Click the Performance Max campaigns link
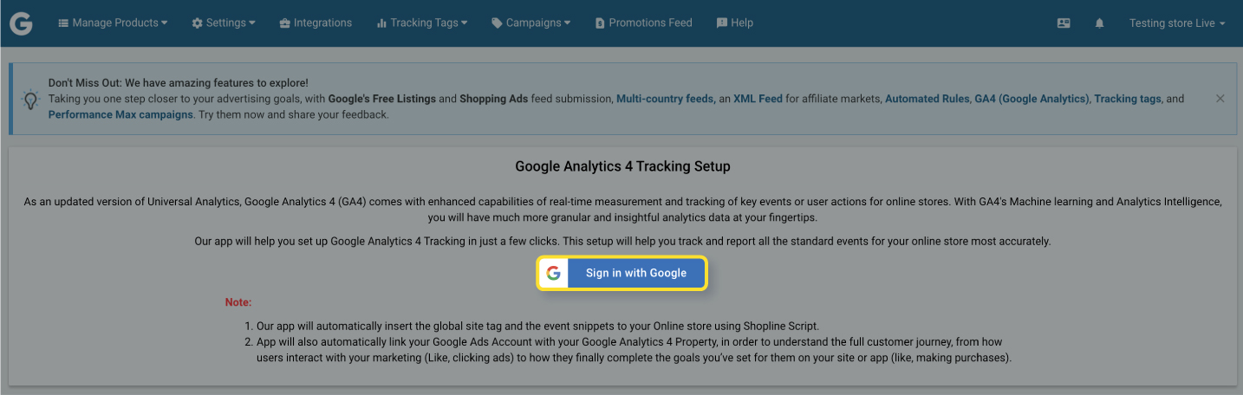This screenshot has height=395, width=1243. point(120,114)
